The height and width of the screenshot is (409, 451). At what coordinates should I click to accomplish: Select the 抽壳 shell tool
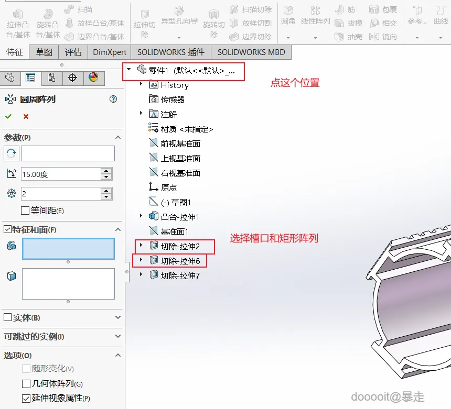tap(349, 37)
